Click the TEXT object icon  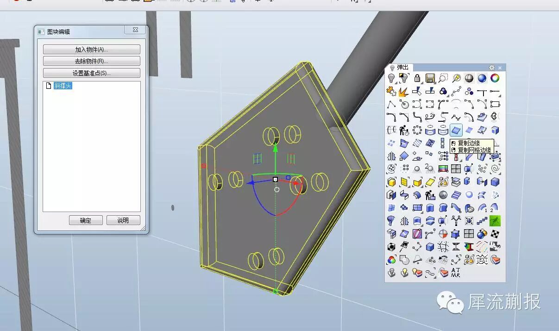482,259
